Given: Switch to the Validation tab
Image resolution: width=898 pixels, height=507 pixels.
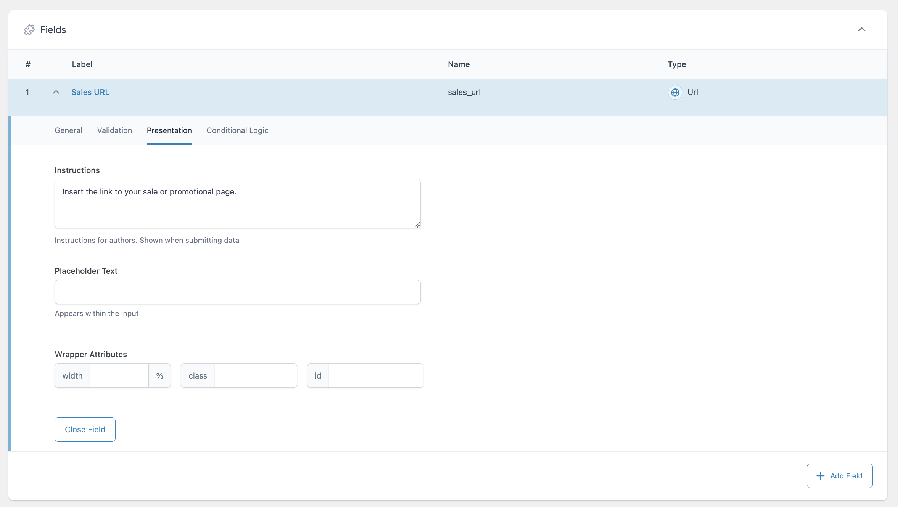Looking at the screenshot, I should point(114,130).
